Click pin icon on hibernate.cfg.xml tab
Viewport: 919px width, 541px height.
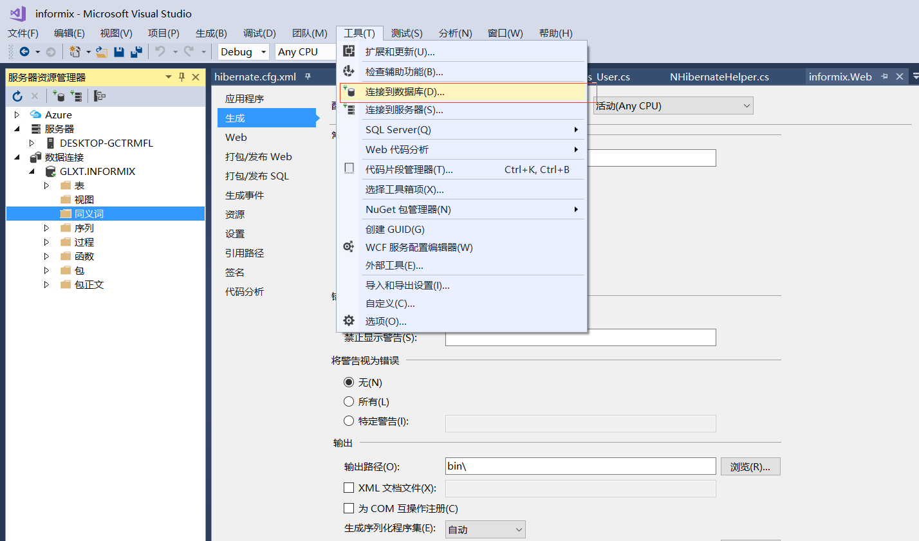(x=308, y=77)
